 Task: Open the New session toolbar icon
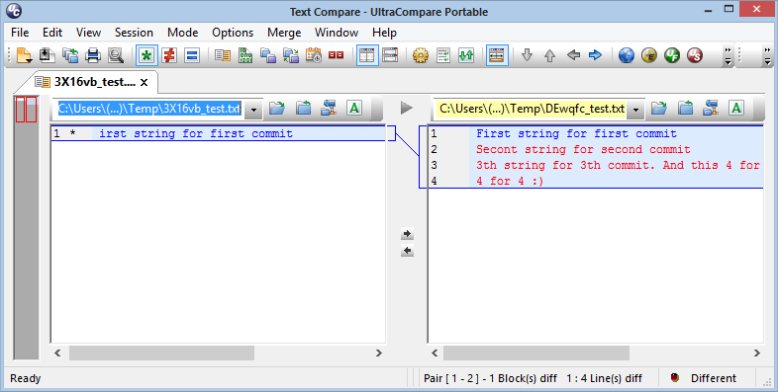(x=25, y=55)
